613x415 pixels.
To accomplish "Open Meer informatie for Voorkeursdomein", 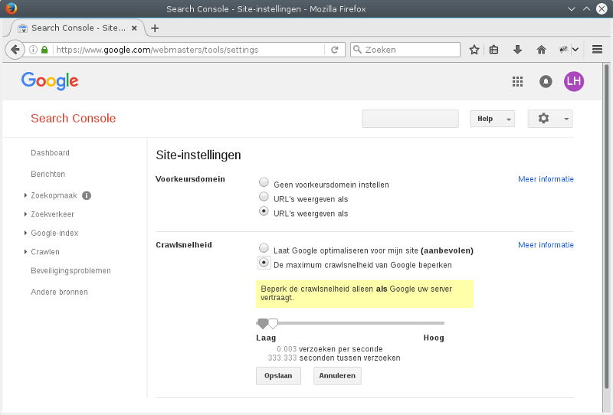I will (546, 179).
